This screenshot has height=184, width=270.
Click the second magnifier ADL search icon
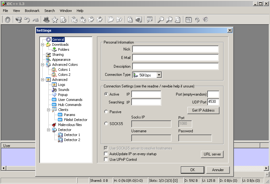(x=169, y=20)
